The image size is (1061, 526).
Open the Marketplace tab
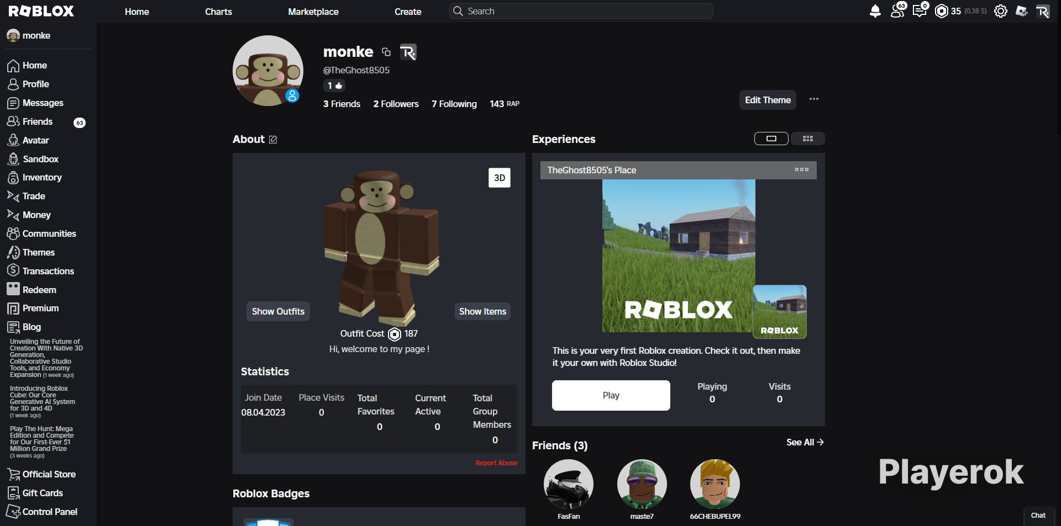[x=313, y=12]
